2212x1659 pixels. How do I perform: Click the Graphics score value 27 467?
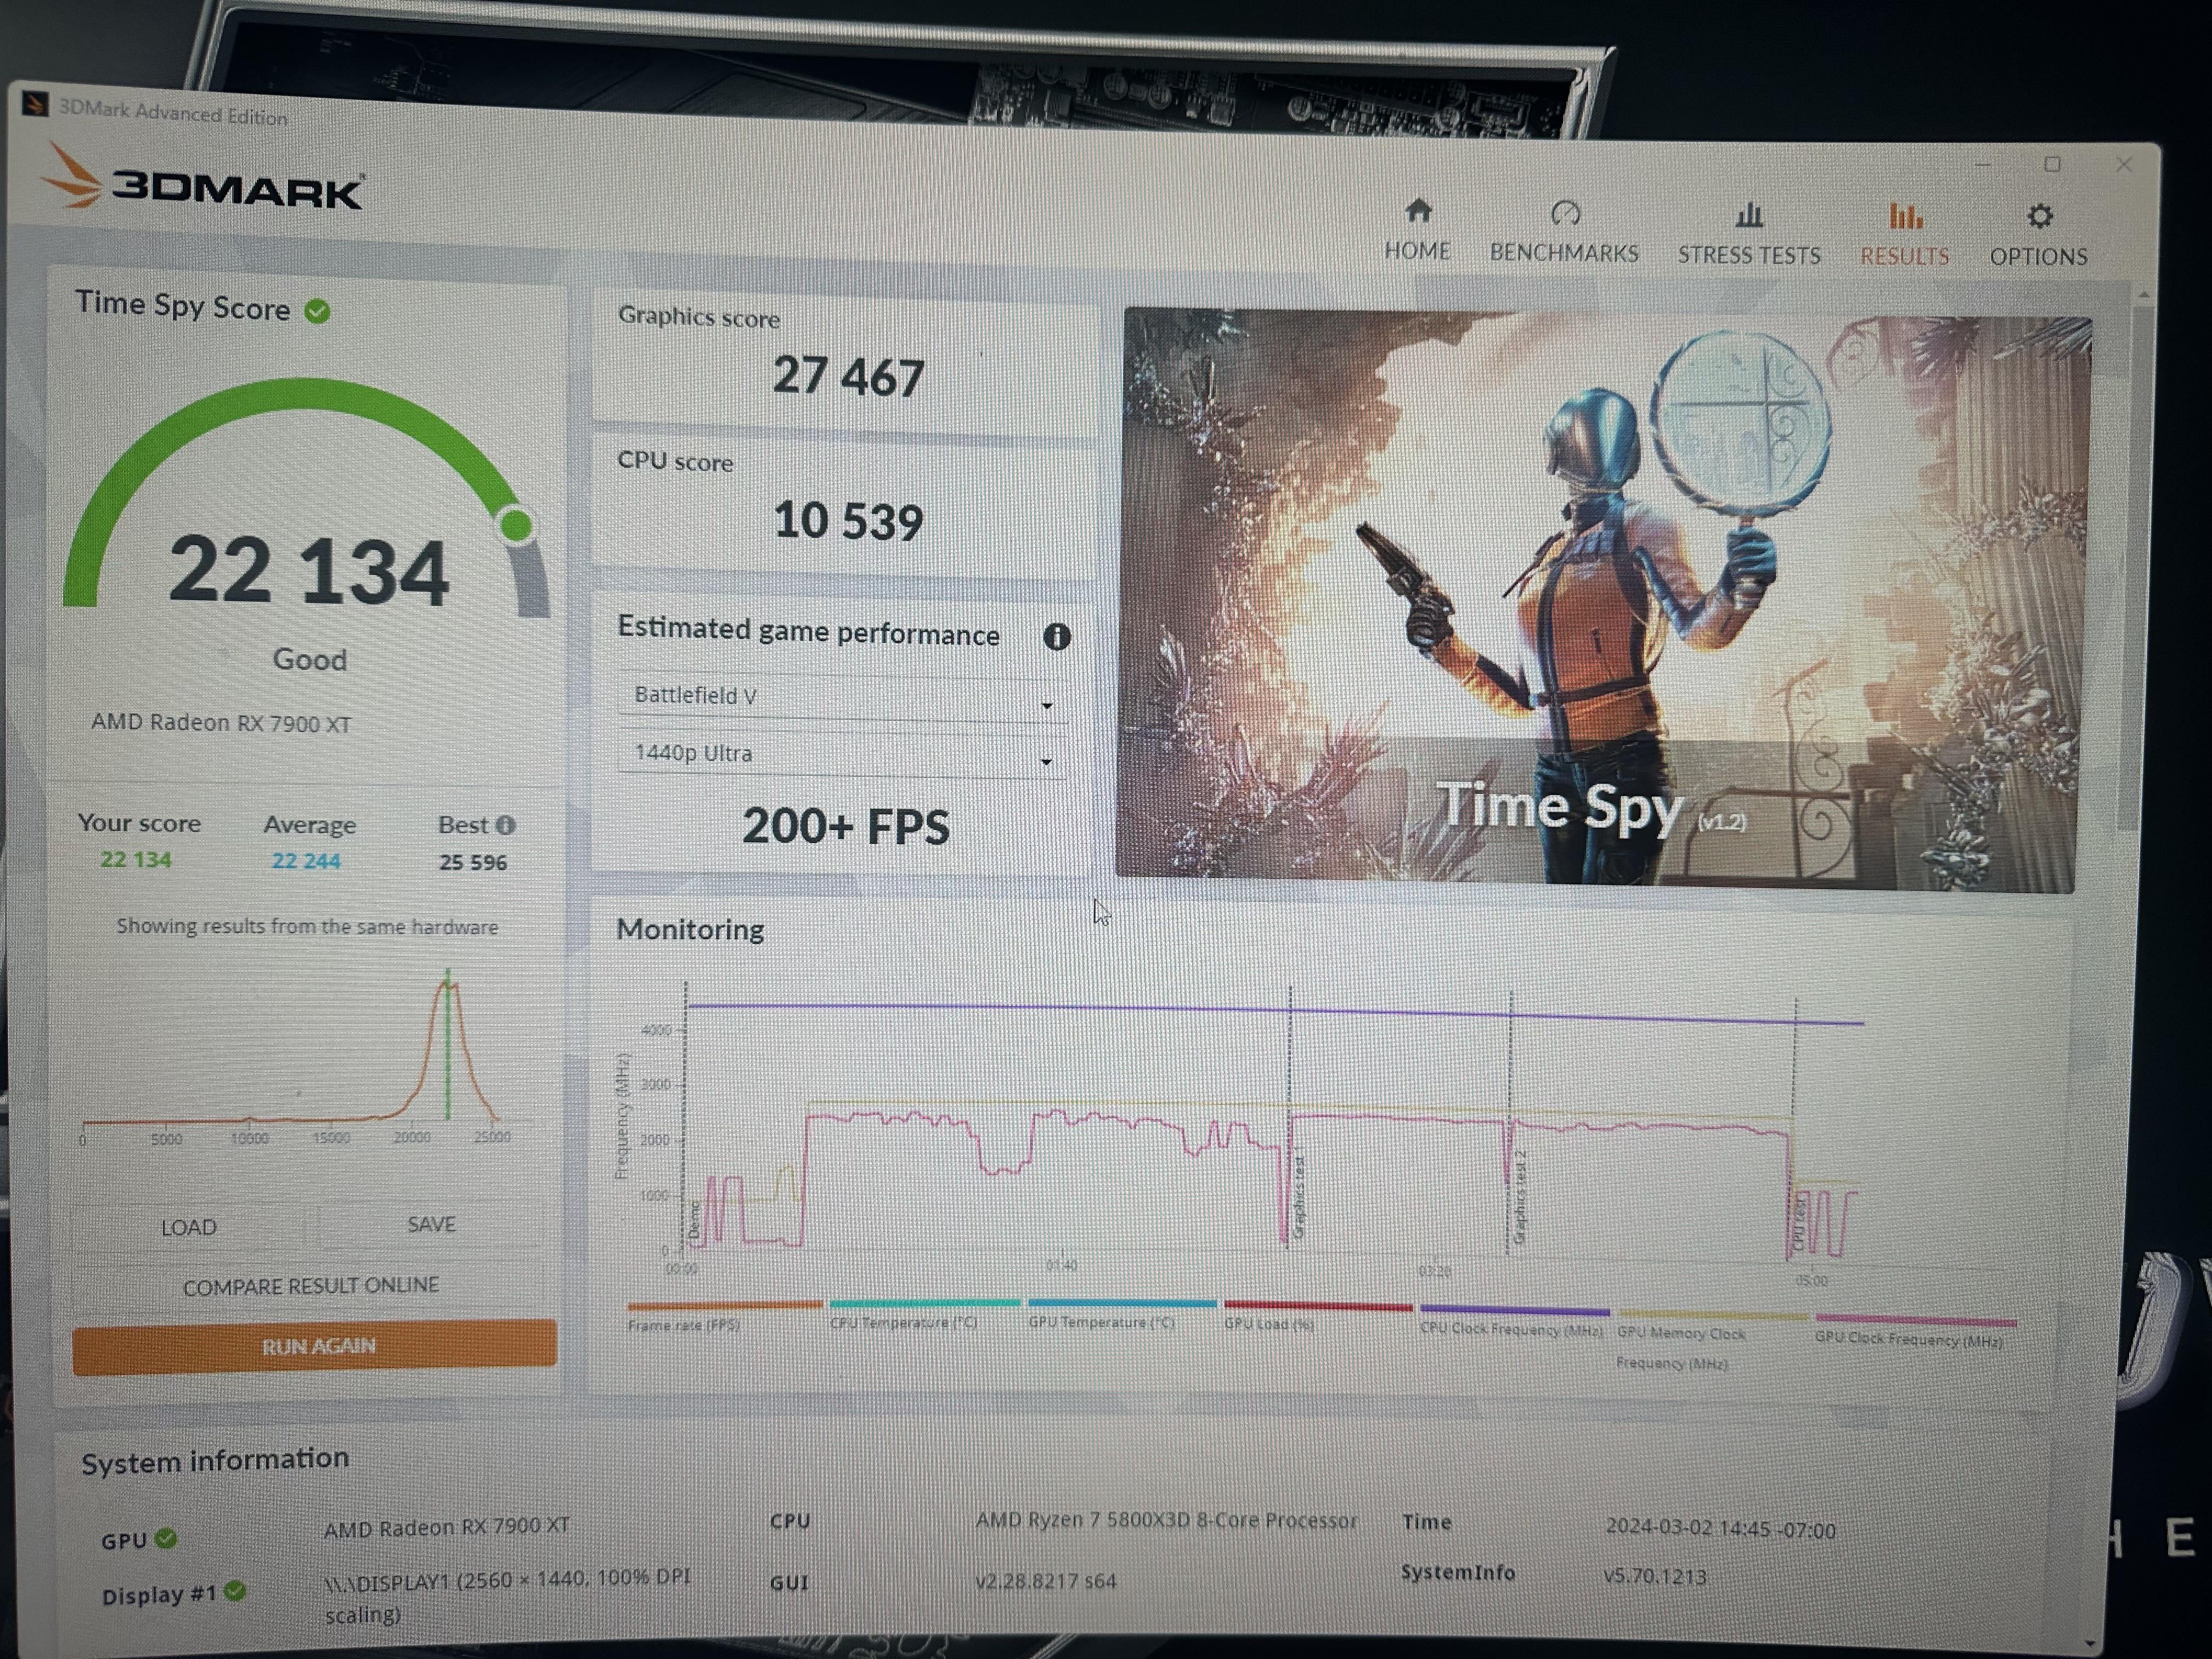(848, 378)
